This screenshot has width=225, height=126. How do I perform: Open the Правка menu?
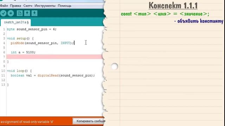point(15,6)
